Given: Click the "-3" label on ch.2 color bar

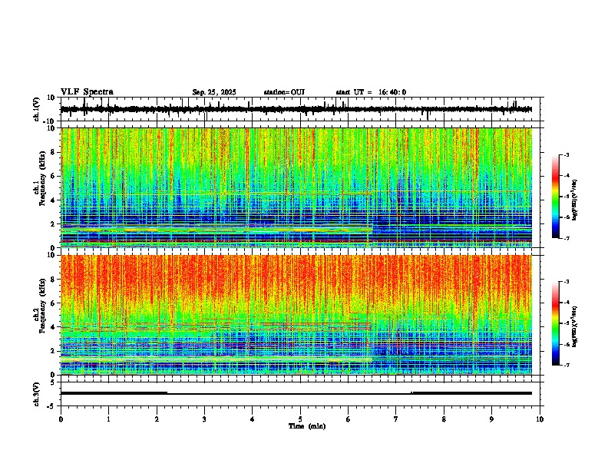Looking at the screenshot, I should tap(566, 282).
